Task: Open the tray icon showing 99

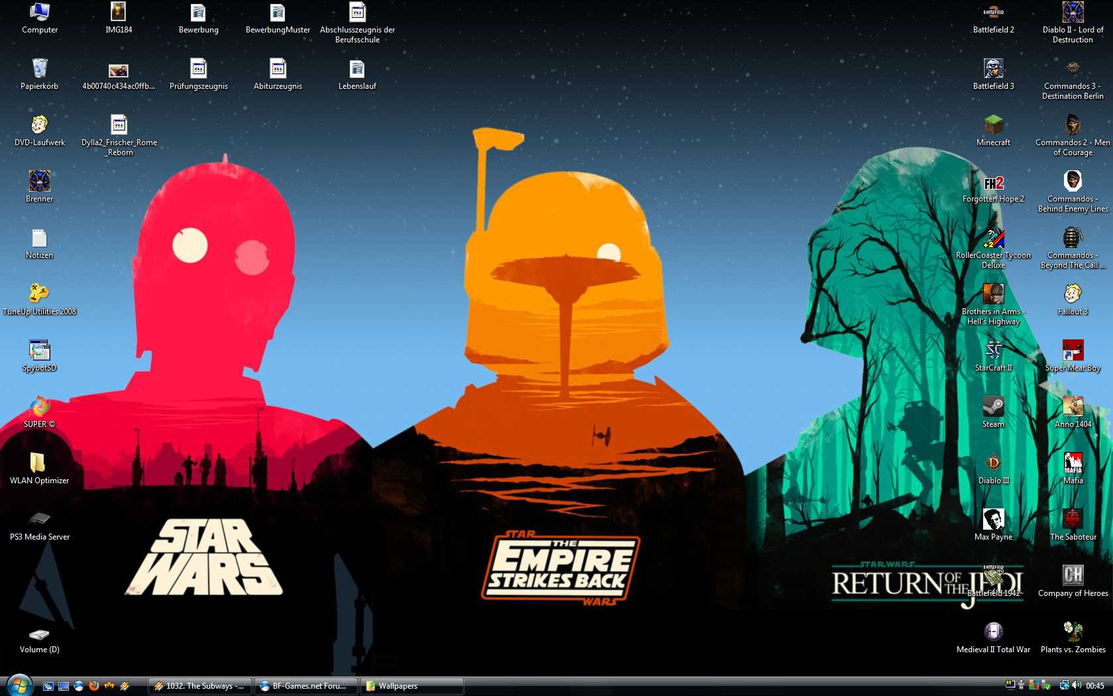Action: [1010, 685]
